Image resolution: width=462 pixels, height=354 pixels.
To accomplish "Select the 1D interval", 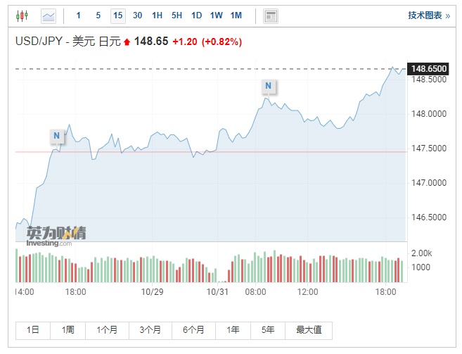I will click(196, 15).
